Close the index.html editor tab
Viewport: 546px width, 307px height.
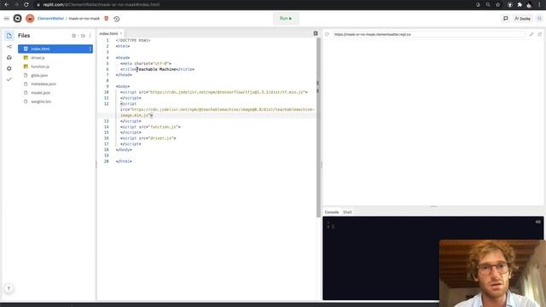tap(121, 33)
